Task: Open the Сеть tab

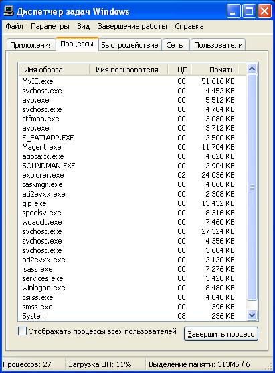Action: [x=175, y=45]
